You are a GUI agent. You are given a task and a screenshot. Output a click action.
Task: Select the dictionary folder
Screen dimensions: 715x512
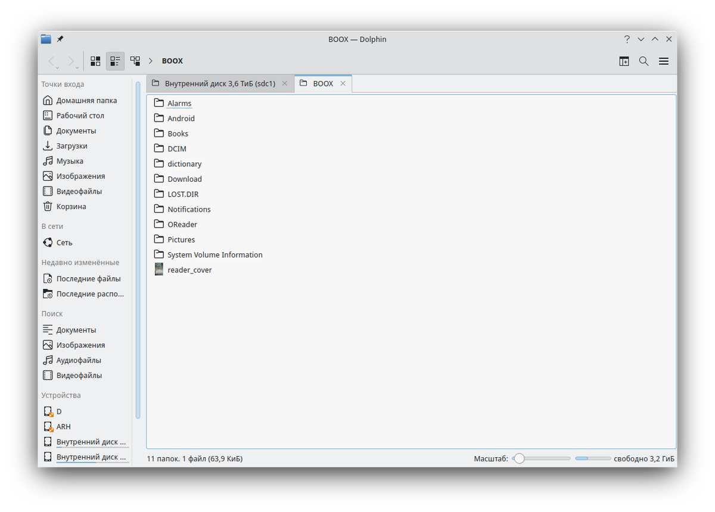coord(178,164)
